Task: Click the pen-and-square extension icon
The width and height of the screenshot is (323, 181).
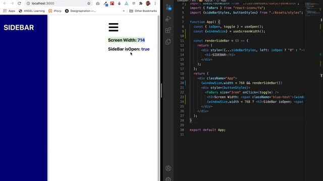Action: pos(105,4)
